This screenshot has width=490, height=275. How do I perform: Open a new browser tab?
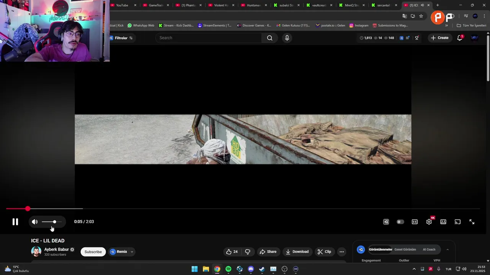(438, 5)
